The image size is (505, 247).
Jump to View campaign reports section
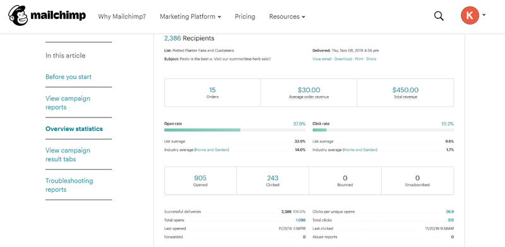68,103
